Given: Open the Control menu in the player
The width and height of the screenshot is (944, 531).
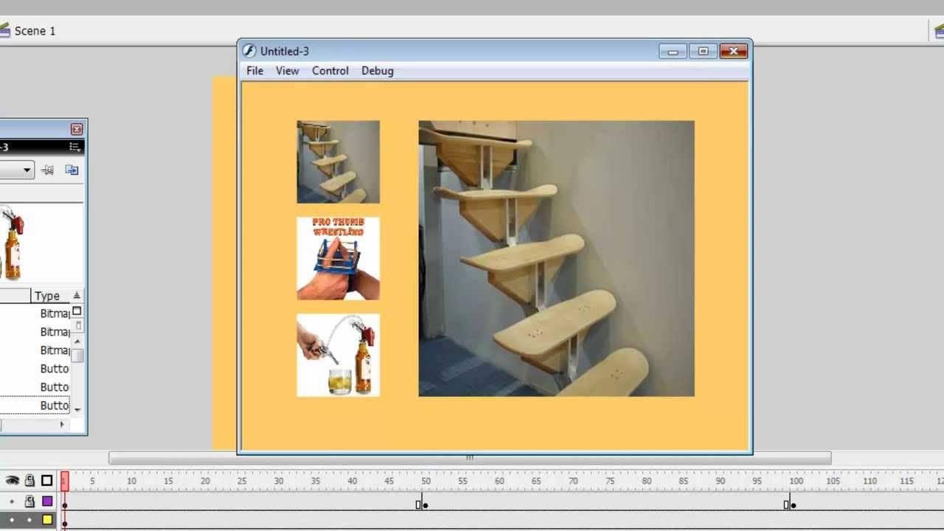Looking at the screenshot, I should pos(330,71).
